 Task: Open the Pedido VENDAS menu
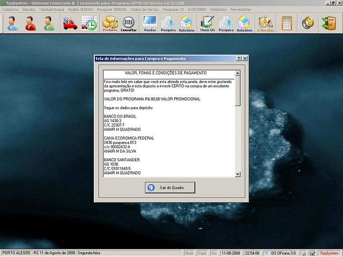80,10
